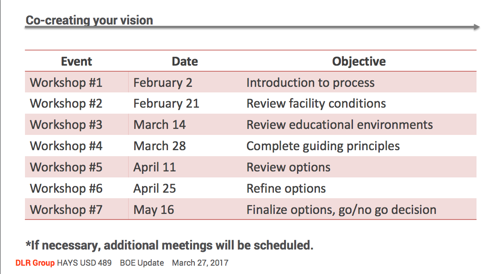Click the "BOE Update" footer text

click(x=142, y=263)
